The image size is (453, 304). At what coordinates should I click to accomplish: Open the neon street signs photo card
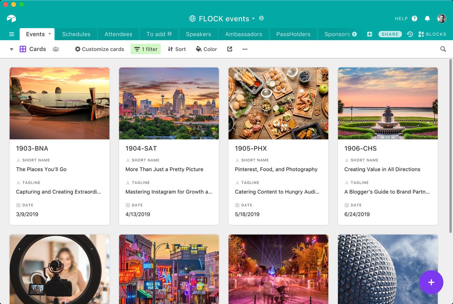(x=169, y=269)
